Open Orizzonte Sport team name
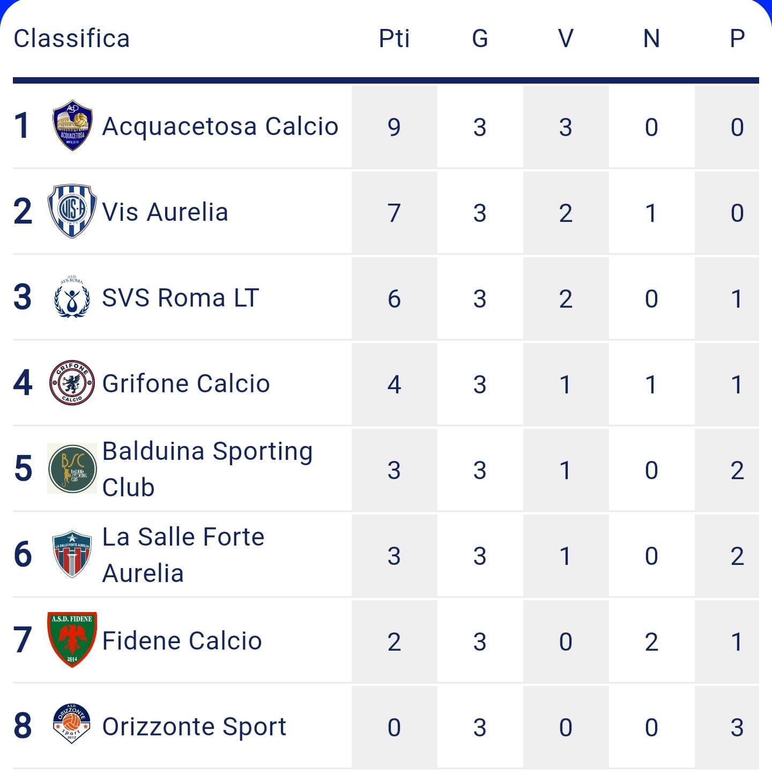The width and height of the screenshot is (772, 775). (195, 727)
